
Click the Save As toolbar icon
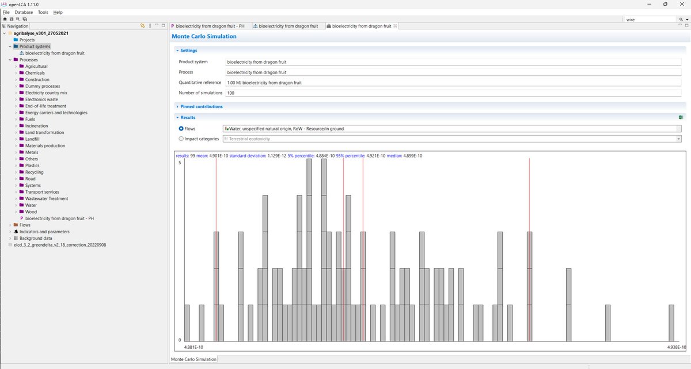point(17,19)
